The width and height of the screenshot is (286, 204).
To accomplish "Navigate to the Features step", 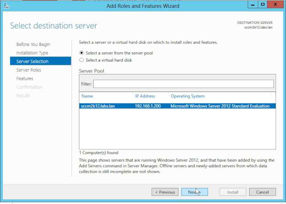I will pos(25,79).
